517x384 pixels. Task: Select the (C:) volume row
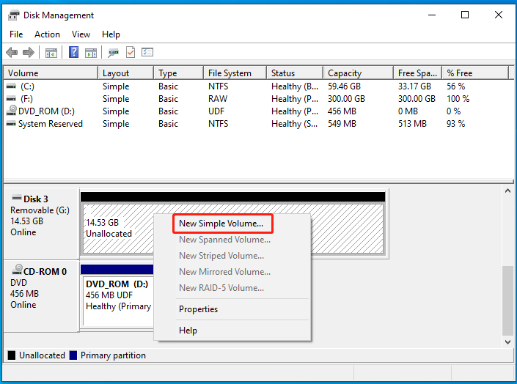coord(256,86)
